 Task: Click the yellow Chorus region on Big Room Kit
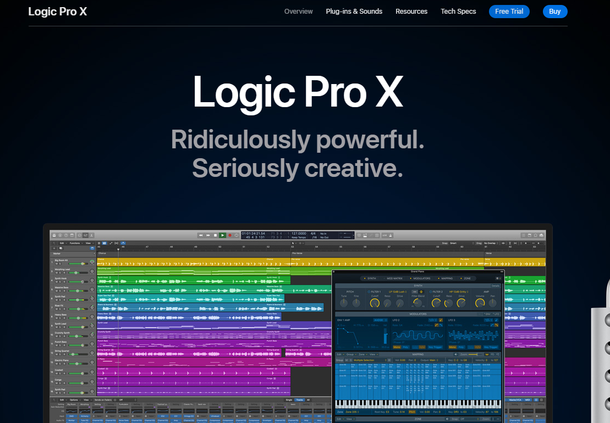click(x=194, y=262)
